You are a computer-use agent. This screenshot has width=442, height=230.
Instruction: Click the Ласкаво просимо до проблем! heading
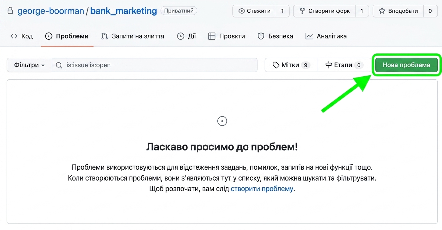click(x=222, y=147)
